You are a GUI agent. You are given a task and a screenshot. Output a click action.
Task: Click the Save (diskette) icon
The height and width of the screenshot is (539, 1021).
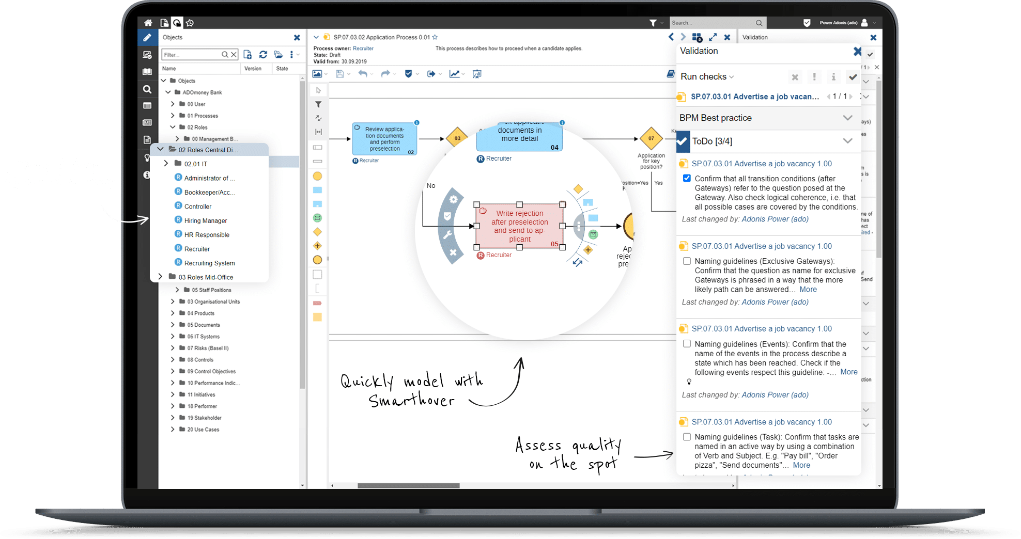pos(339,74)
